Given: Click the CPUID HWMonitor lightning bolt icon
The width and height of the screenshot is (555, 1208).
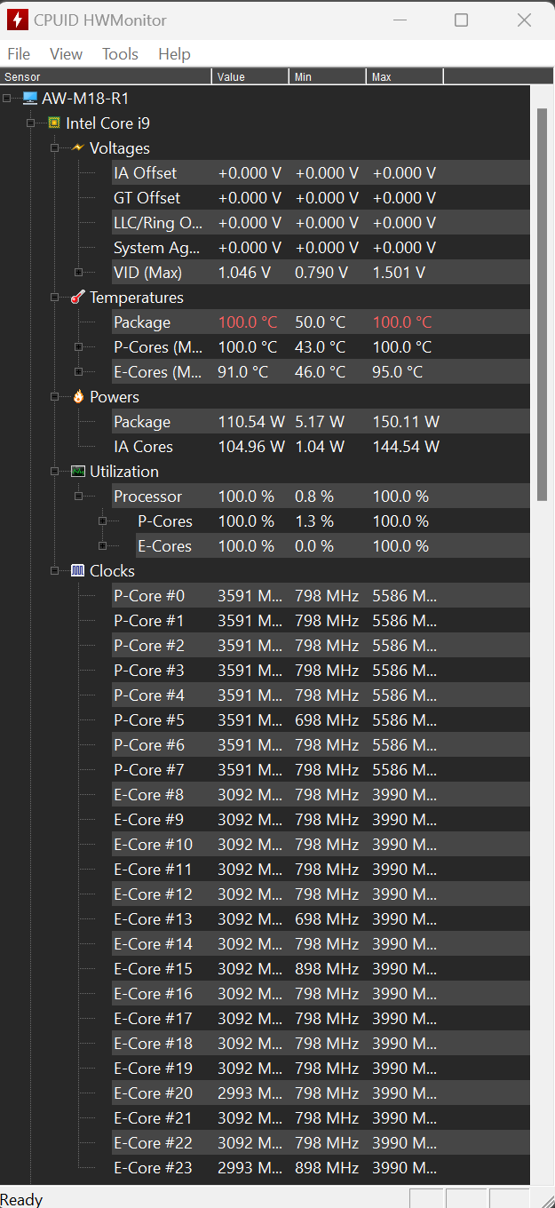Looking at the screenshot, I should point(17,20).
